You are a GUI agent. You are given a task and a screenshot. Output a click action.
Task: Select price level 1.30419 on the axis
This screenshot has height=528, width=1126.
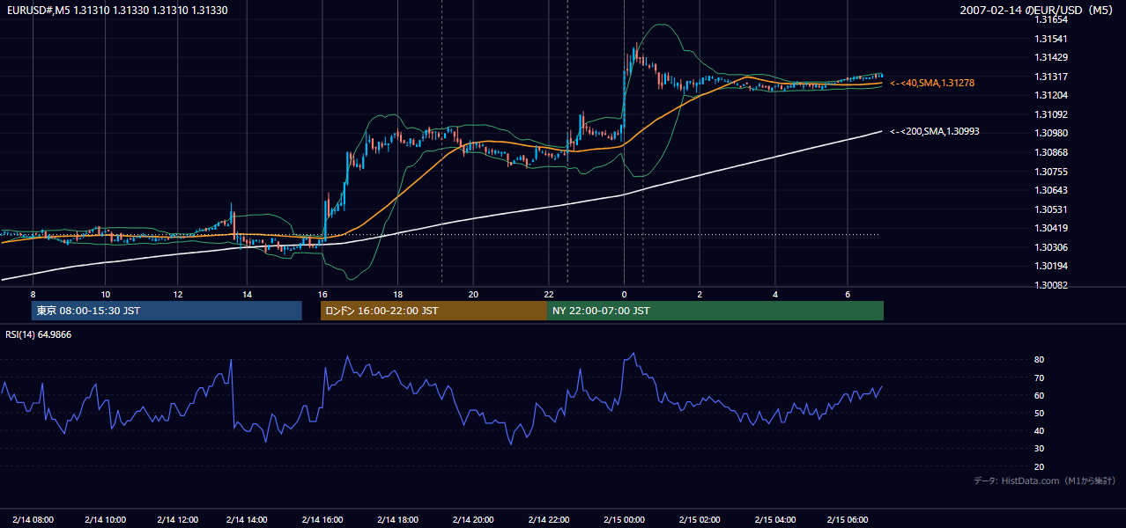coord(1050,228)
